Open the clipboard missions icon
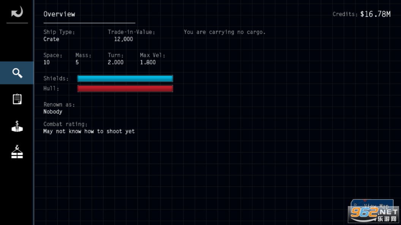This screenshot has height=225, width=401. [x=17, y=99]
